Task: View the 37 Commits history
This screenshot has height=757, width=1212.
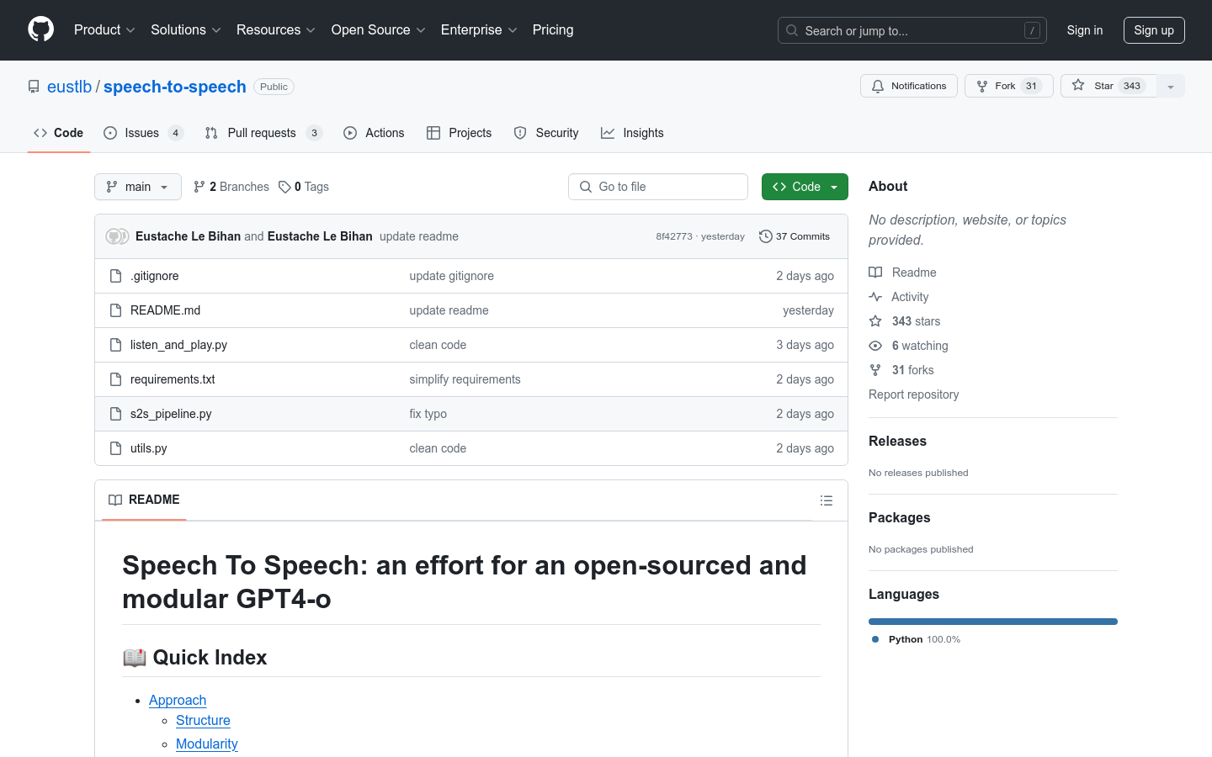Action: pyautogui.click(x=795, y=236)
